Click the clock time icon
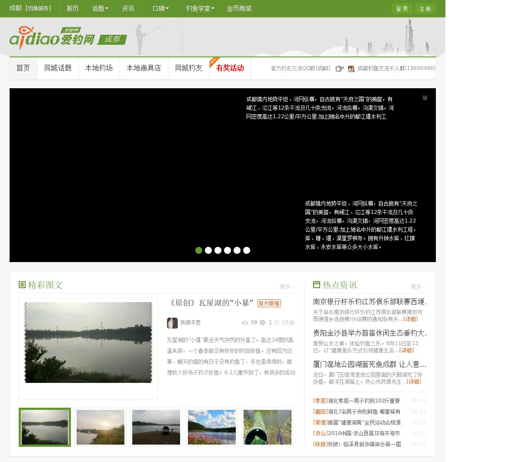The height and width of the screenshot is (462, 522). [x=277, y=323]
